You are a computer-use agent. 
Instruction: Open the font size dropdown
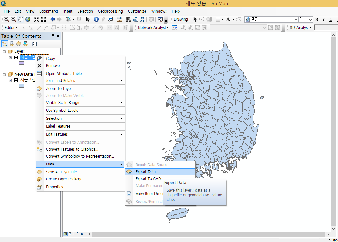[310, 19]
